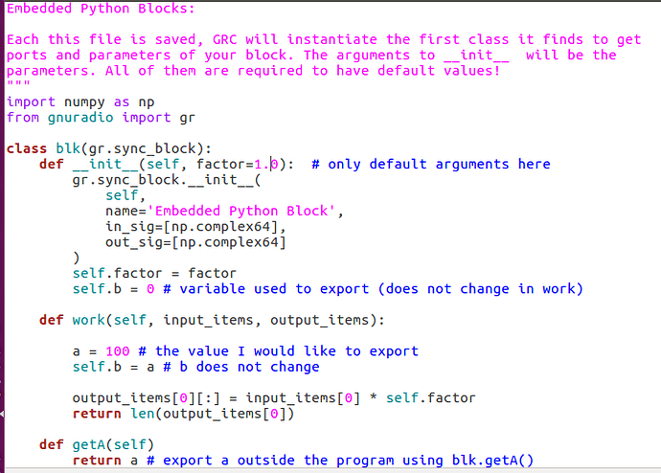The image size is (661, 473).
Task: Click 'self.b = a' assignment line
Action: point(113,367)
